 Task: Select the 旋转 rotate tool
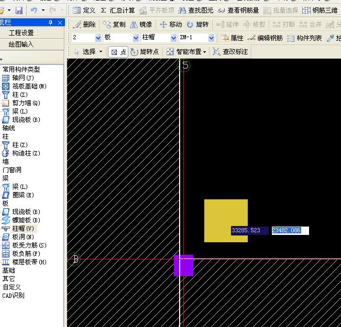pos(197,25)
